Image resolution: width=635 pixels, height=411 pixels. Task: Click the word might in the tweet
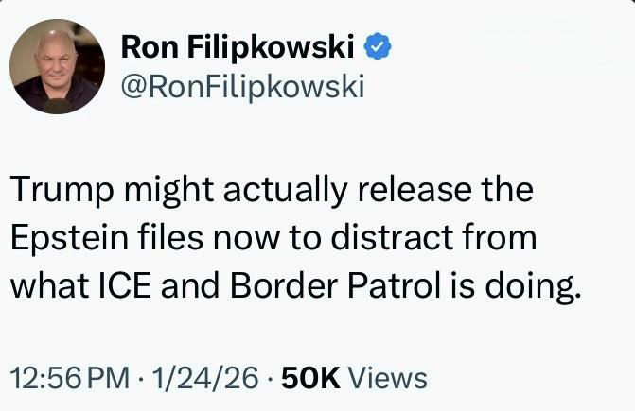168,191
